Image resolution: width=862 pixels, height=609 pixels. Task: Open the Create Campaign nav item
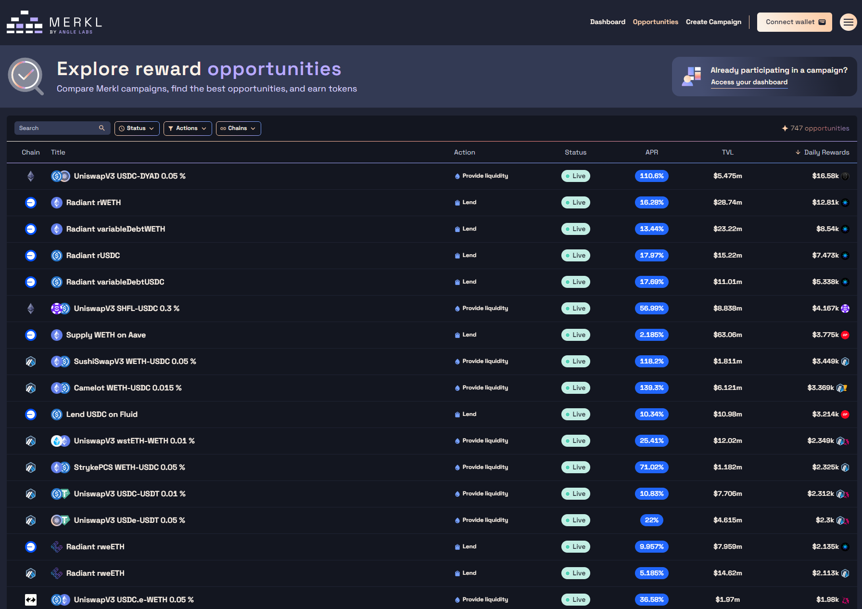[x=713, y=22]
